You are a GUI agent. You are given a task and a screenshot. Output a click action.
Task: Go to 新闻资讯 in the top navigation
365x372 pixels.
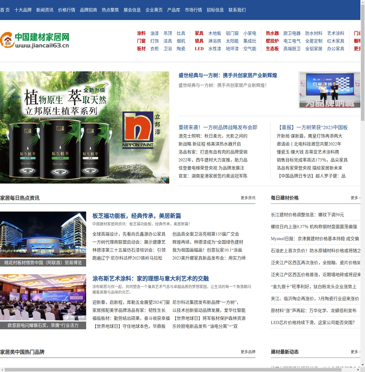[x=45, y=10]
